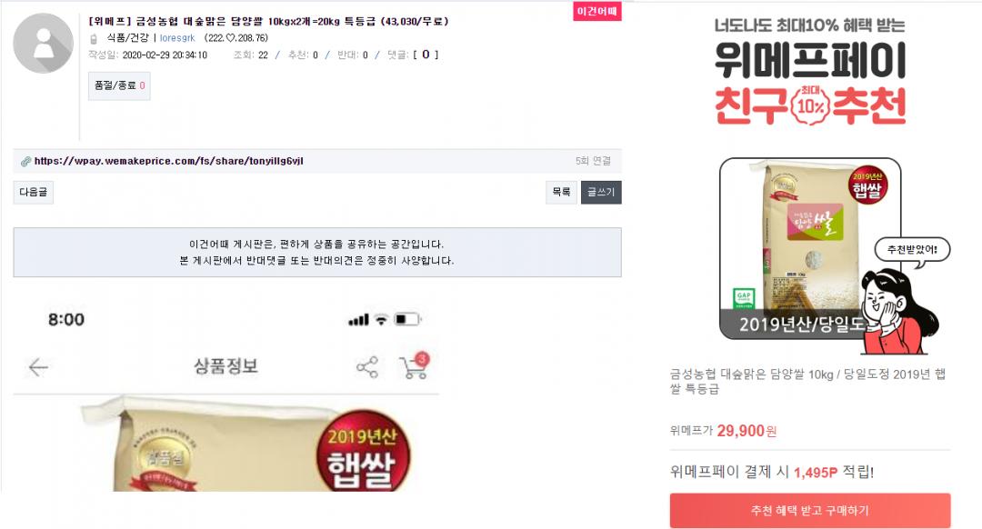Click the phone icon before 식품/건강
982x529 pixels.
(x=94, y=39)
